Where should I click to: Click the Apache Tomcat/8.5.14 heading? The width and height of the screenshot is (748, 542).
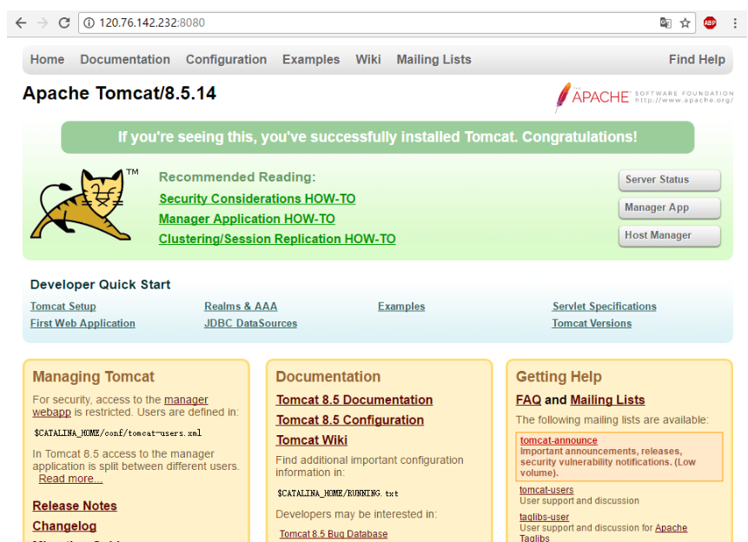(x=119, y=93)
